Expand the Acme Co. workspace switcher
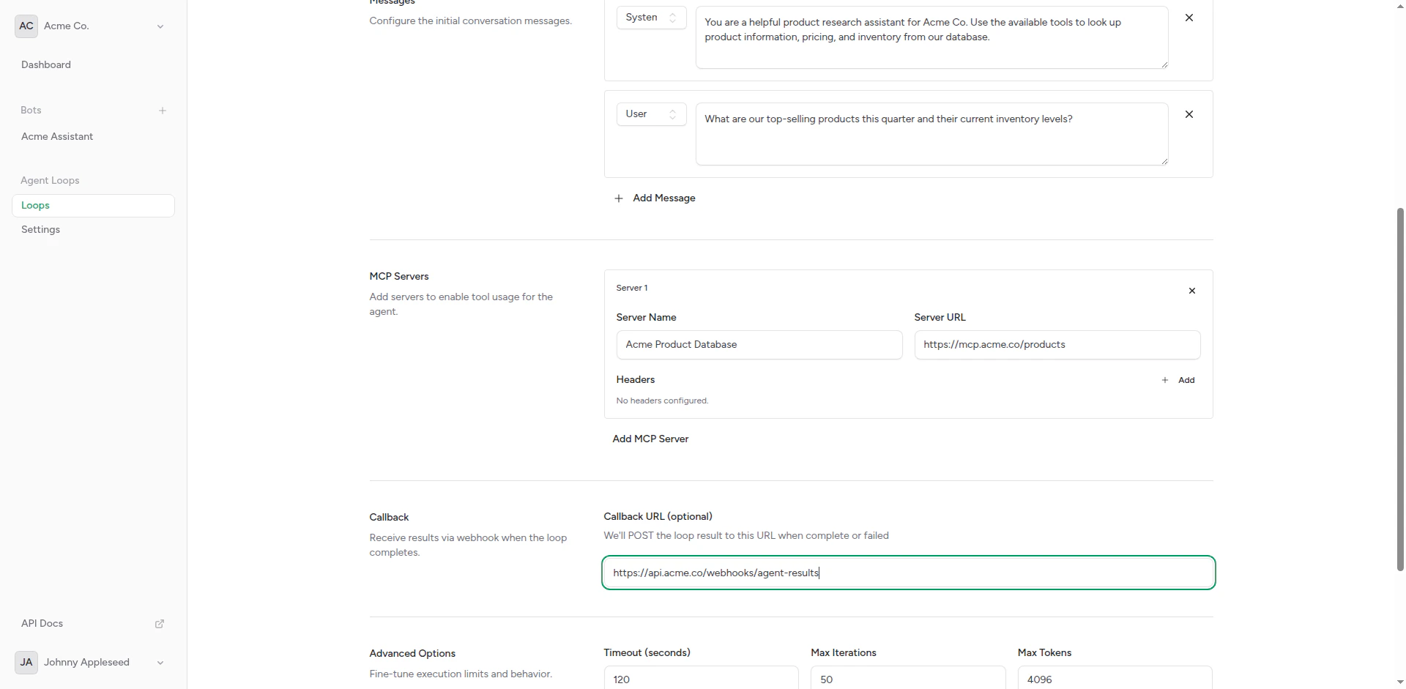Viewport: 1406px width, 689px height. (160, 26)
